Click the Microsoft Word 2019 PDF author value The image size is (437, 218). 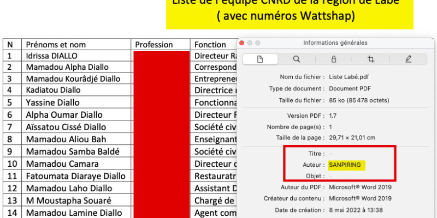[x=362, y=187]
